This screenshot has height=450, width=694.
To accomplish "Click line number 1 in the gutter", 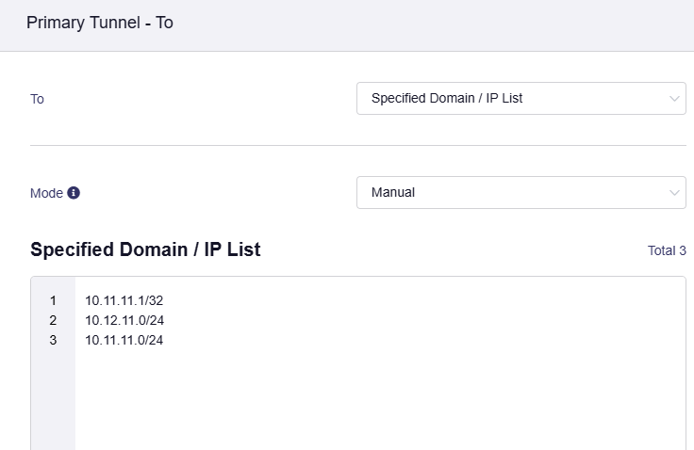I will click(x=53, y=300).
